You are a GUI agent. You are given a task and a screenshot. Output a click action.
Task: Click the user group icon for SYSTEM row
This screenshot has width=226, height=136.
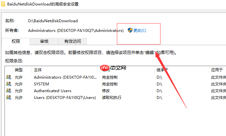(9, 84)
